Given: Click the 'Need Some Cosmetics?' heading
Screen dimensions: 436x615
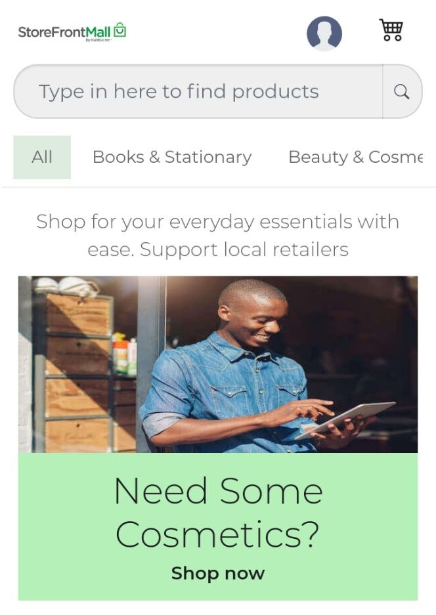Looking at the screenshot, I should point(218,513).
